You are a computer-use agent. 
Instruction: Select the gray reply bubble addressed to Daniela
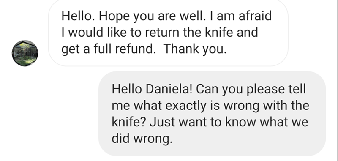coord(212,114)
